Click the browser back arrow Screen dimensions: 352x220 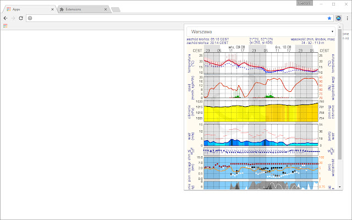pos(5,18)
